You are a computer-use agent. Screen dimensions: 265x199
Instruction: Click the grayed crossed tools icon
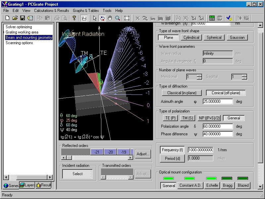[186, 18]
